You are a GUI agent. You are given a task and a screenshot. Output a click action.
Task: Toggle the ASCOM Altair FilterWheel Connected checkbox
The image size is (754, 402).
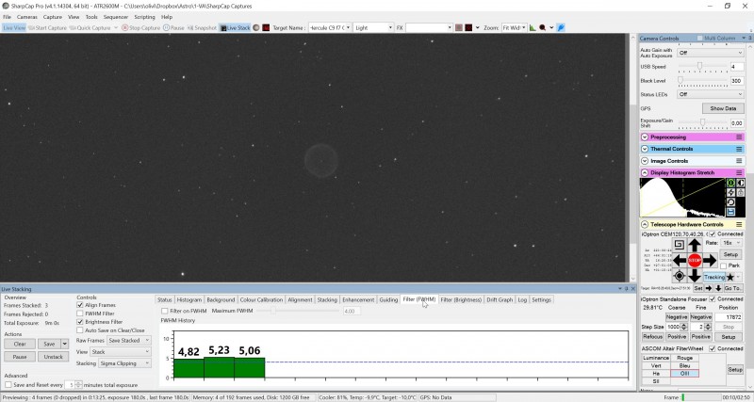click(713, 348)
